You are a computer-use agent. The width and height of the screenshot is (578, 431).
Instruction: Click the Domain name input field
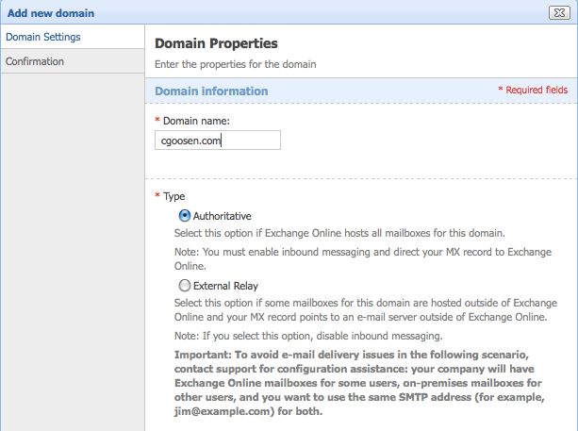tap(218, 141)
